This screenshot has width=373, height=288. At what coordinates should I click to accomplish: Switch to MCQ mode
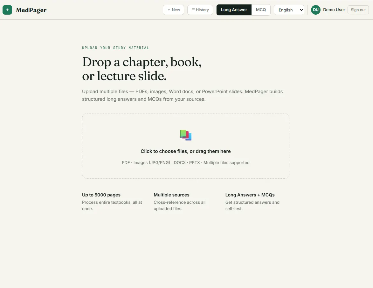261,10
